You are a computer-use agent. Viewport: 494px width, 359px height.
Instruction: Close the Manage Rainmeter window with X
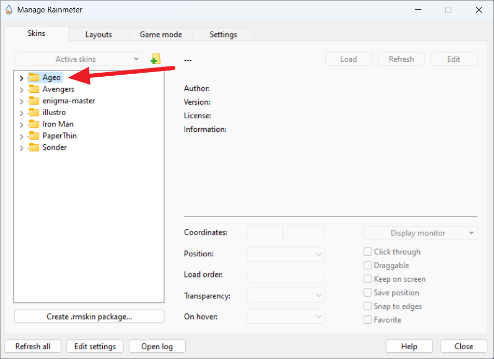click(x=479, y=10)
